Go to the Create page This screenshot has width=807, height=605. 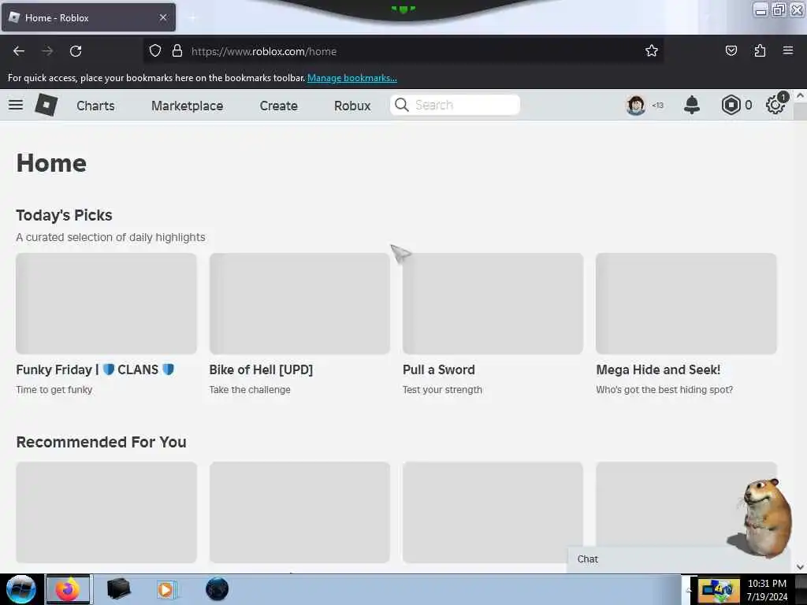click(x=278, y=106)
